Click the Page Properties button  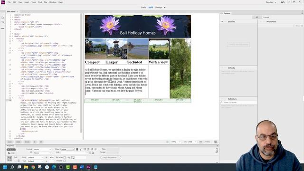click(x=111, y=157)
